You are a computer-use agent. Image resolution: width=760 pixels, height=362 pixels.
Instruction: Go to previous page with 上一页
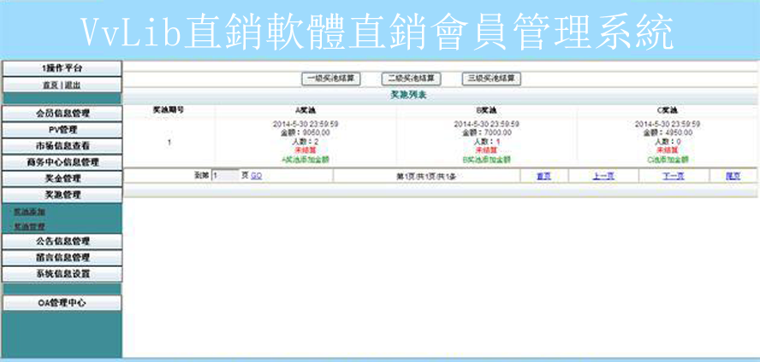click(603, 176)
